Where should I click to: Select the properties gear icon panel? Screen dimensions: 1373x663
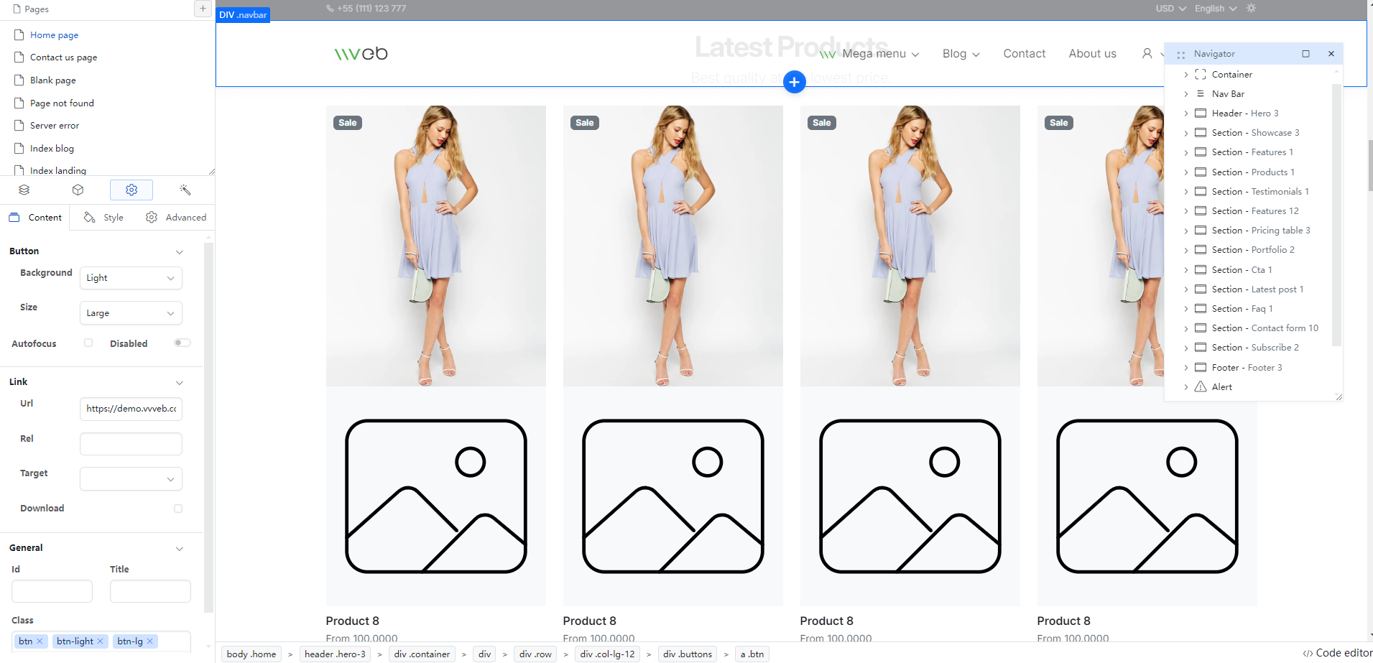click(131, 190)
